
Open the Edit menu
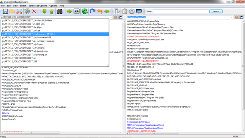pos(9,6)
